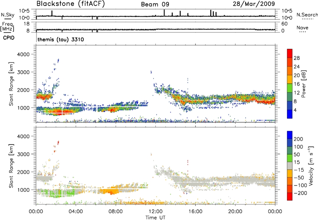Click the '08:00' time axis label
Viewport: 318px width, 220px height.
116,212
